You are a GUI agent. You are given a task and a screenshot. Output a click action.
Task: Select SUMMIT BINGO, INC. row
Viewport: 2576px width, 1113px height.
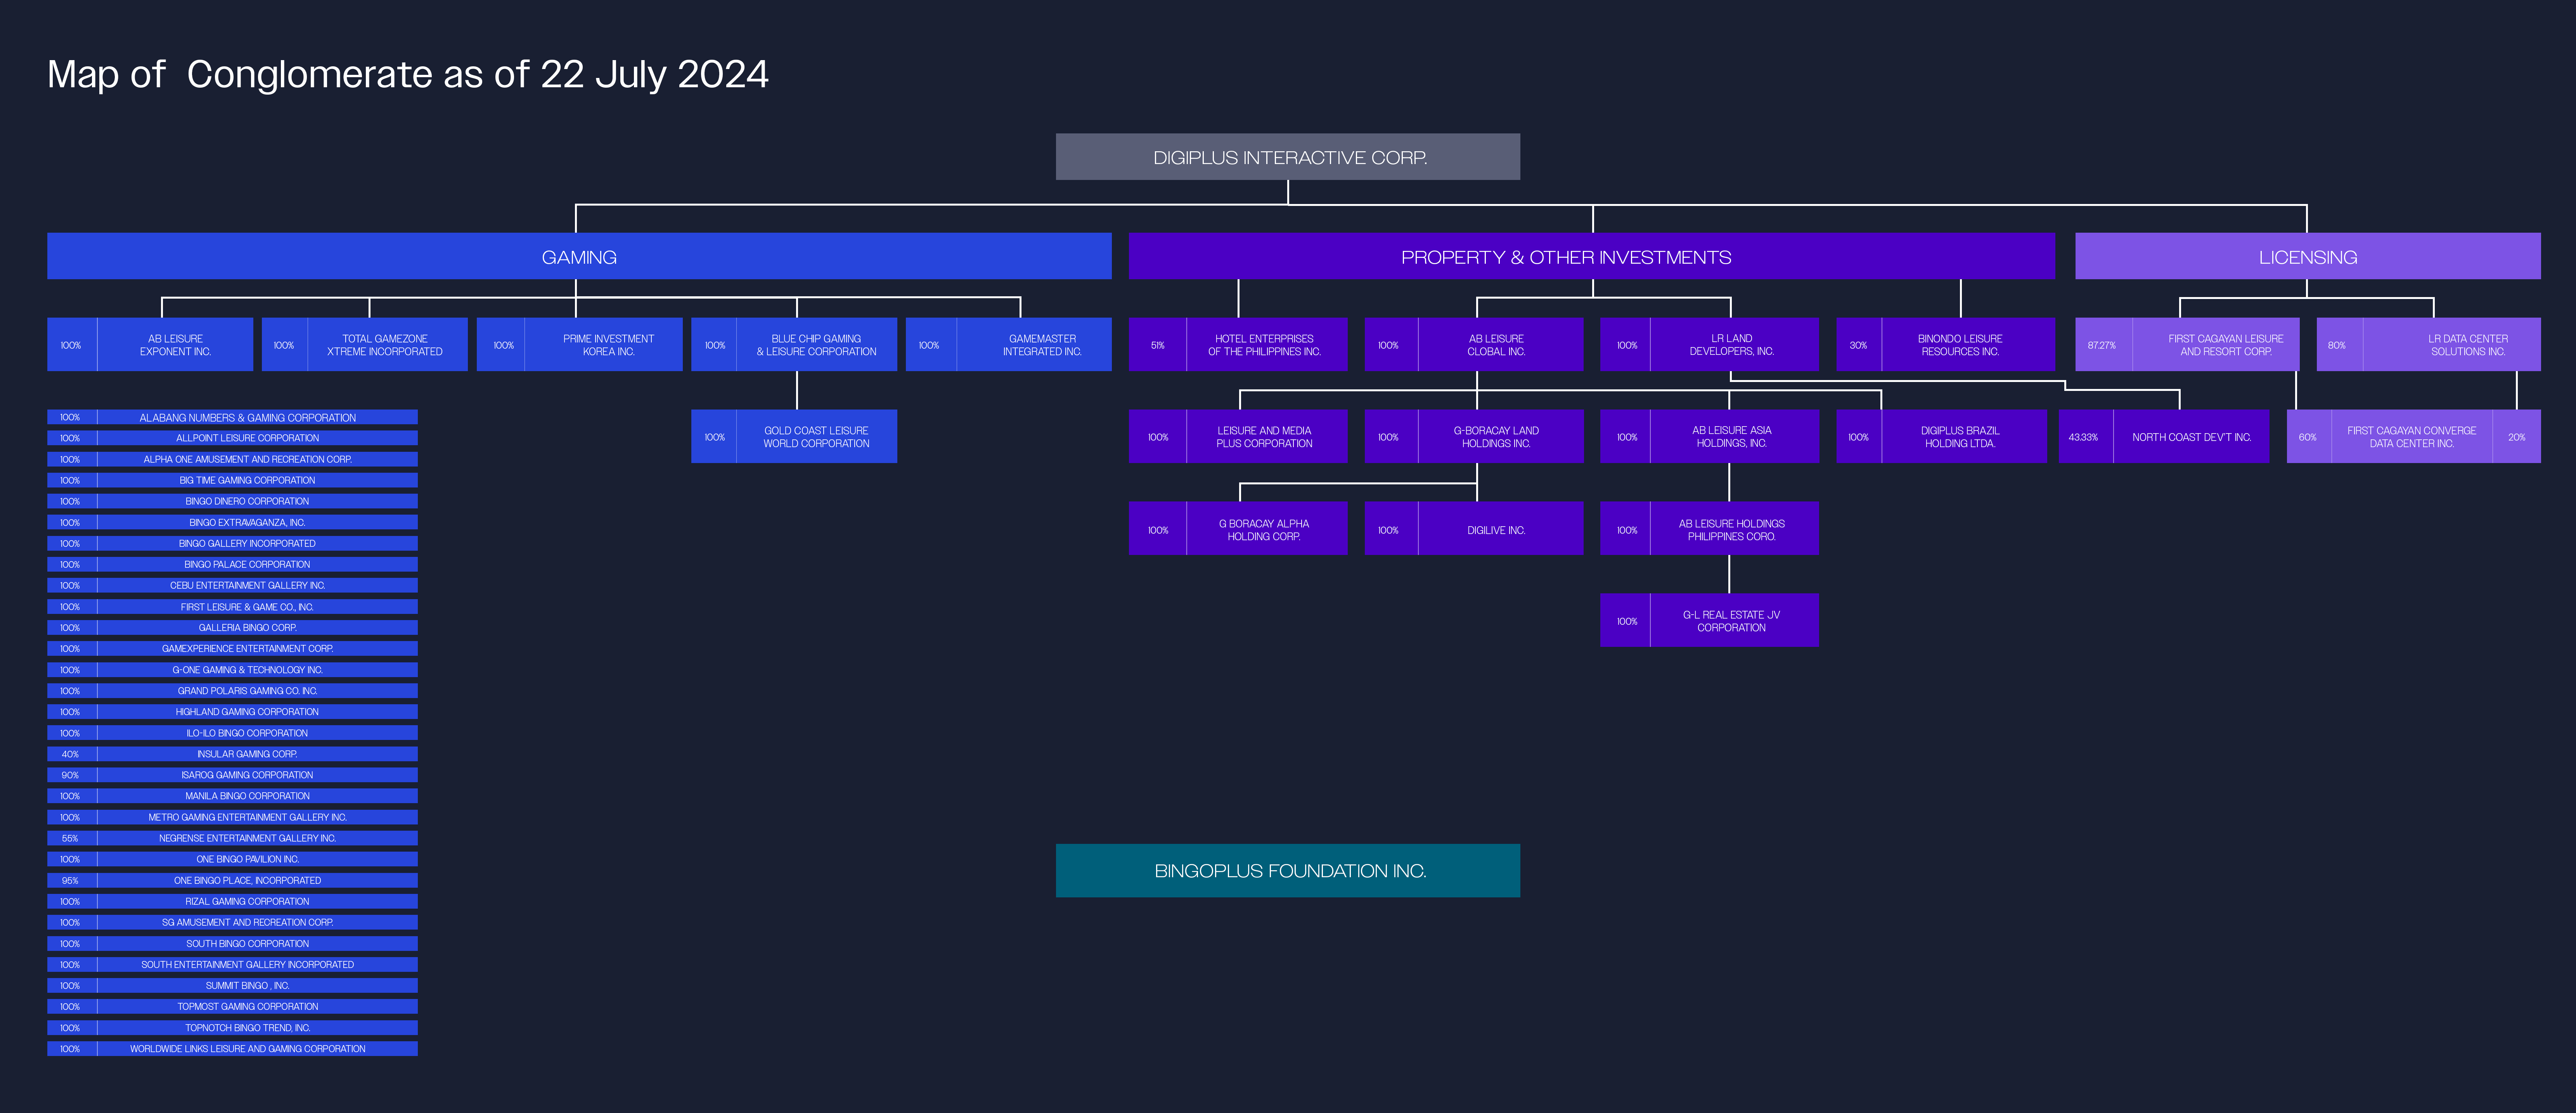click(232, 985)
